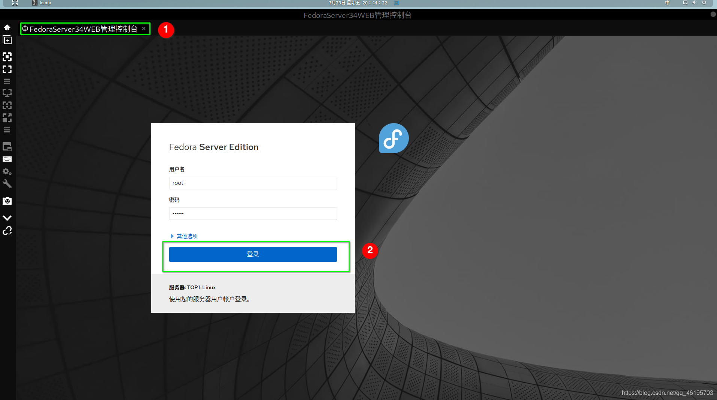Expand 其他选项 options
717x400 pixels.
click(x=184, y=236)
